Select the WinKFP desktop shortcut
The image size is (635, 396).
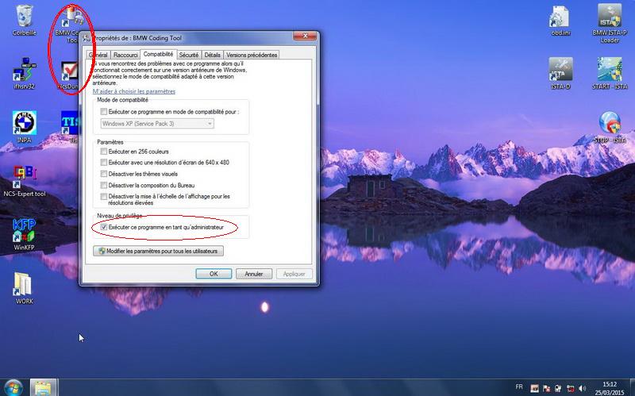[24, 234]
